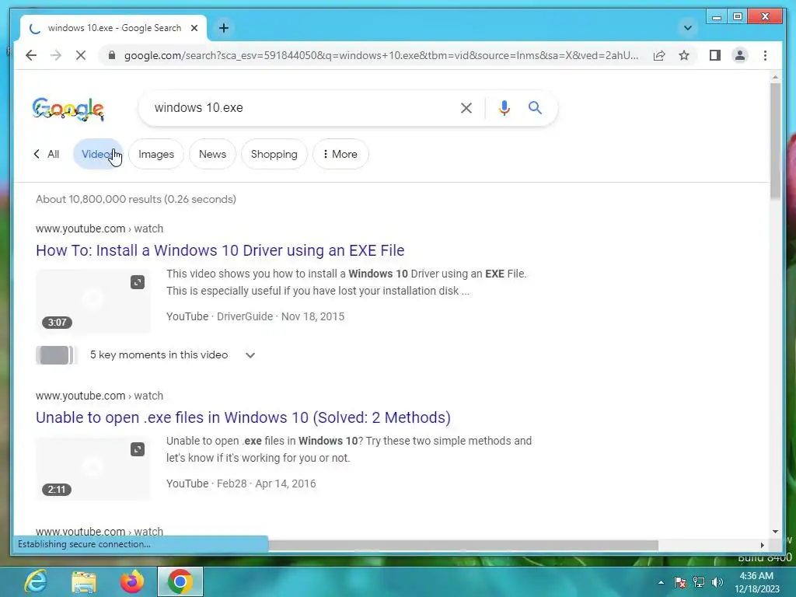Start voice search with microphone
Viewport: 796px width, 597px height.
[504, 107]
